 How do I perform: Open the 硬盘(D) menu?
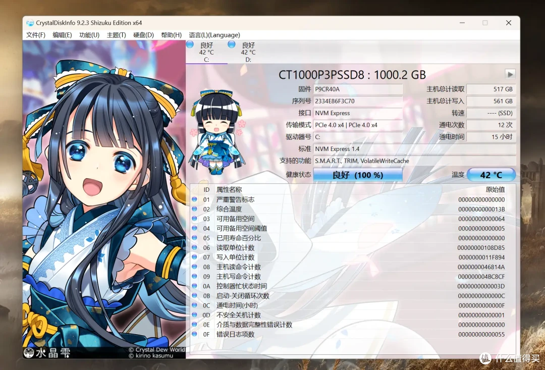143,35
